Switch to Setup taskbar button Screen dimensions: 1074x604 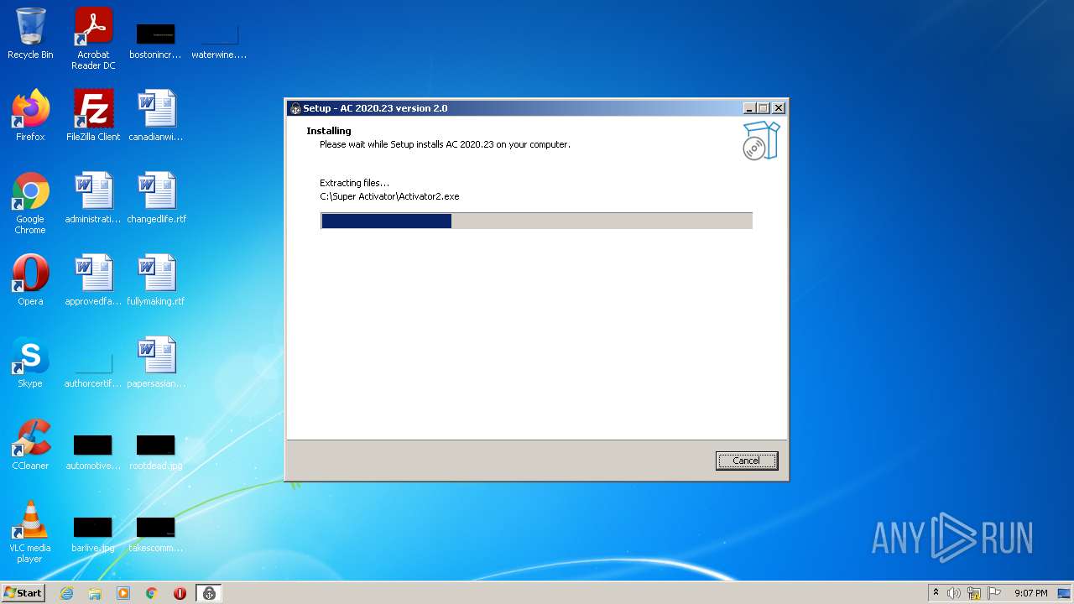pos(209,593)
